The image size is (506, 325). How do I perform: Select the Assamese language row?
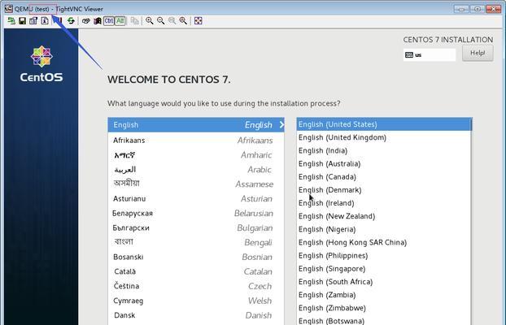(x=196, y=184)
